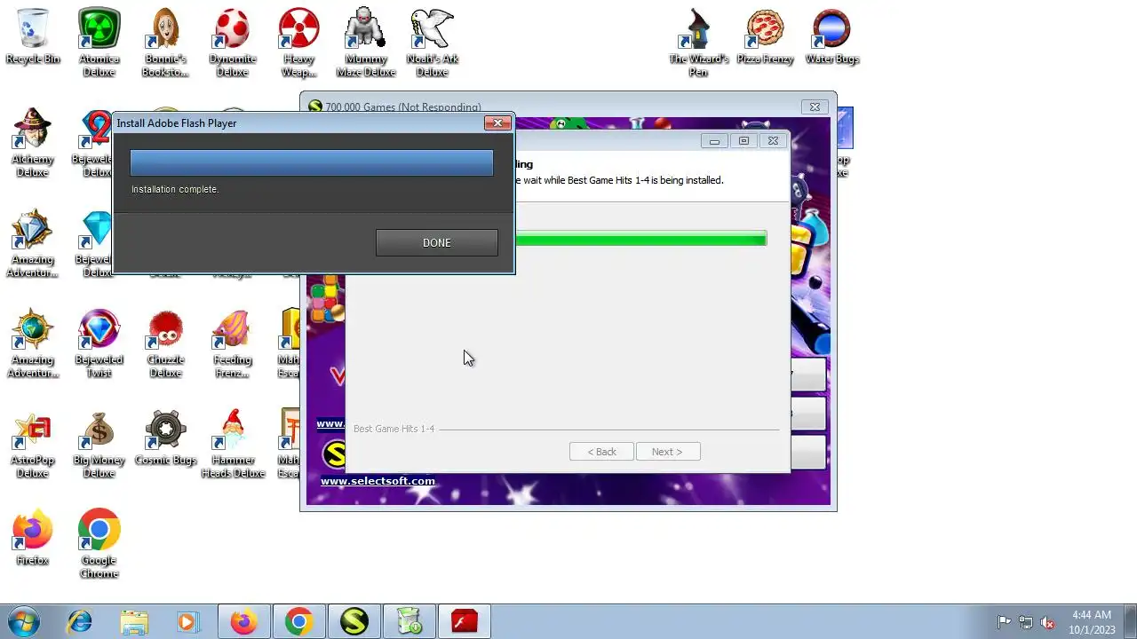Click the Show desktop taskbar strip
Screen dimensions: 1137x639
tap(1130, 622)
